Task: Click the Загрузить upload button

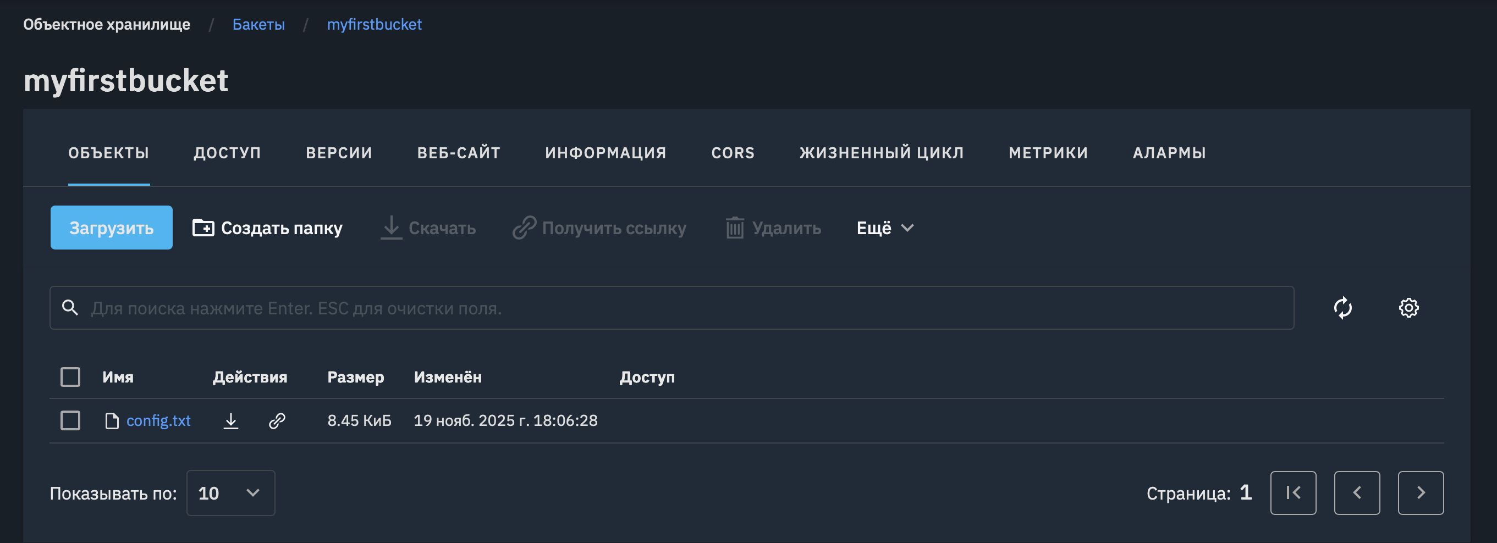Action: 112,228
